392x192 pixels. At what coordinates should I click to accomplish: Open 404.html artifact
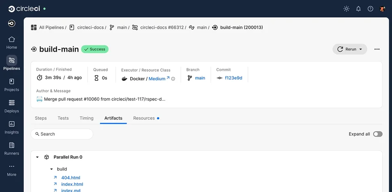tap(71, 178)
